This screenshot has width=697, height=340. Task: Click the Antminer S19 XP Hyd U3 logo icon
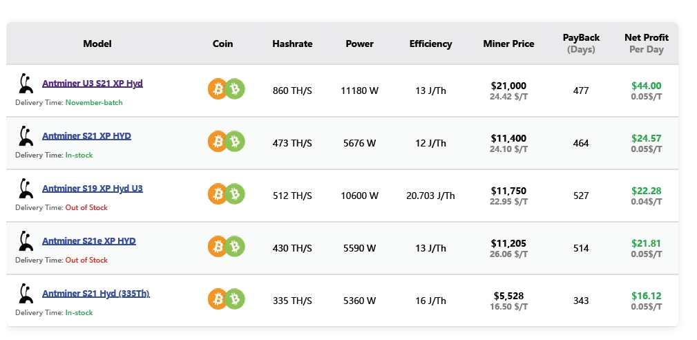click(x=26, y=189)
